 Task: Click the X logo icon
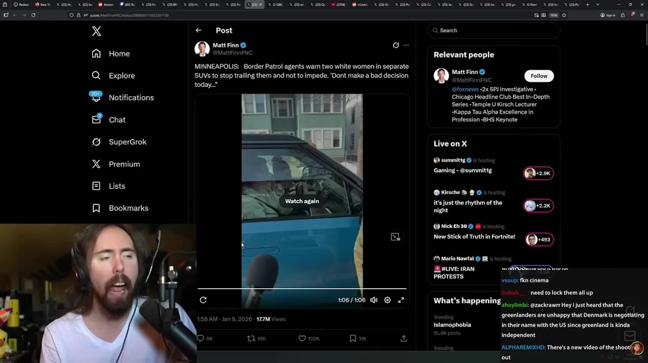tap(96, 31)
